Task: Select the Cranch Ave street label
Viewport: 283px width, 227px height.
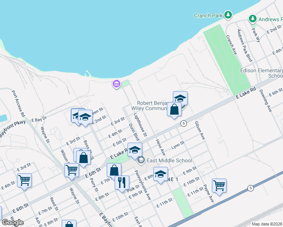Action: (232, 45)
